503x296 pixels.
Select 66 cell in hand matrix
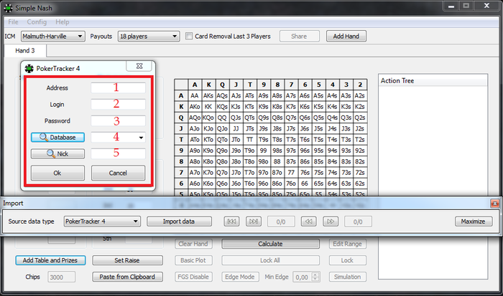pos(305,183)
